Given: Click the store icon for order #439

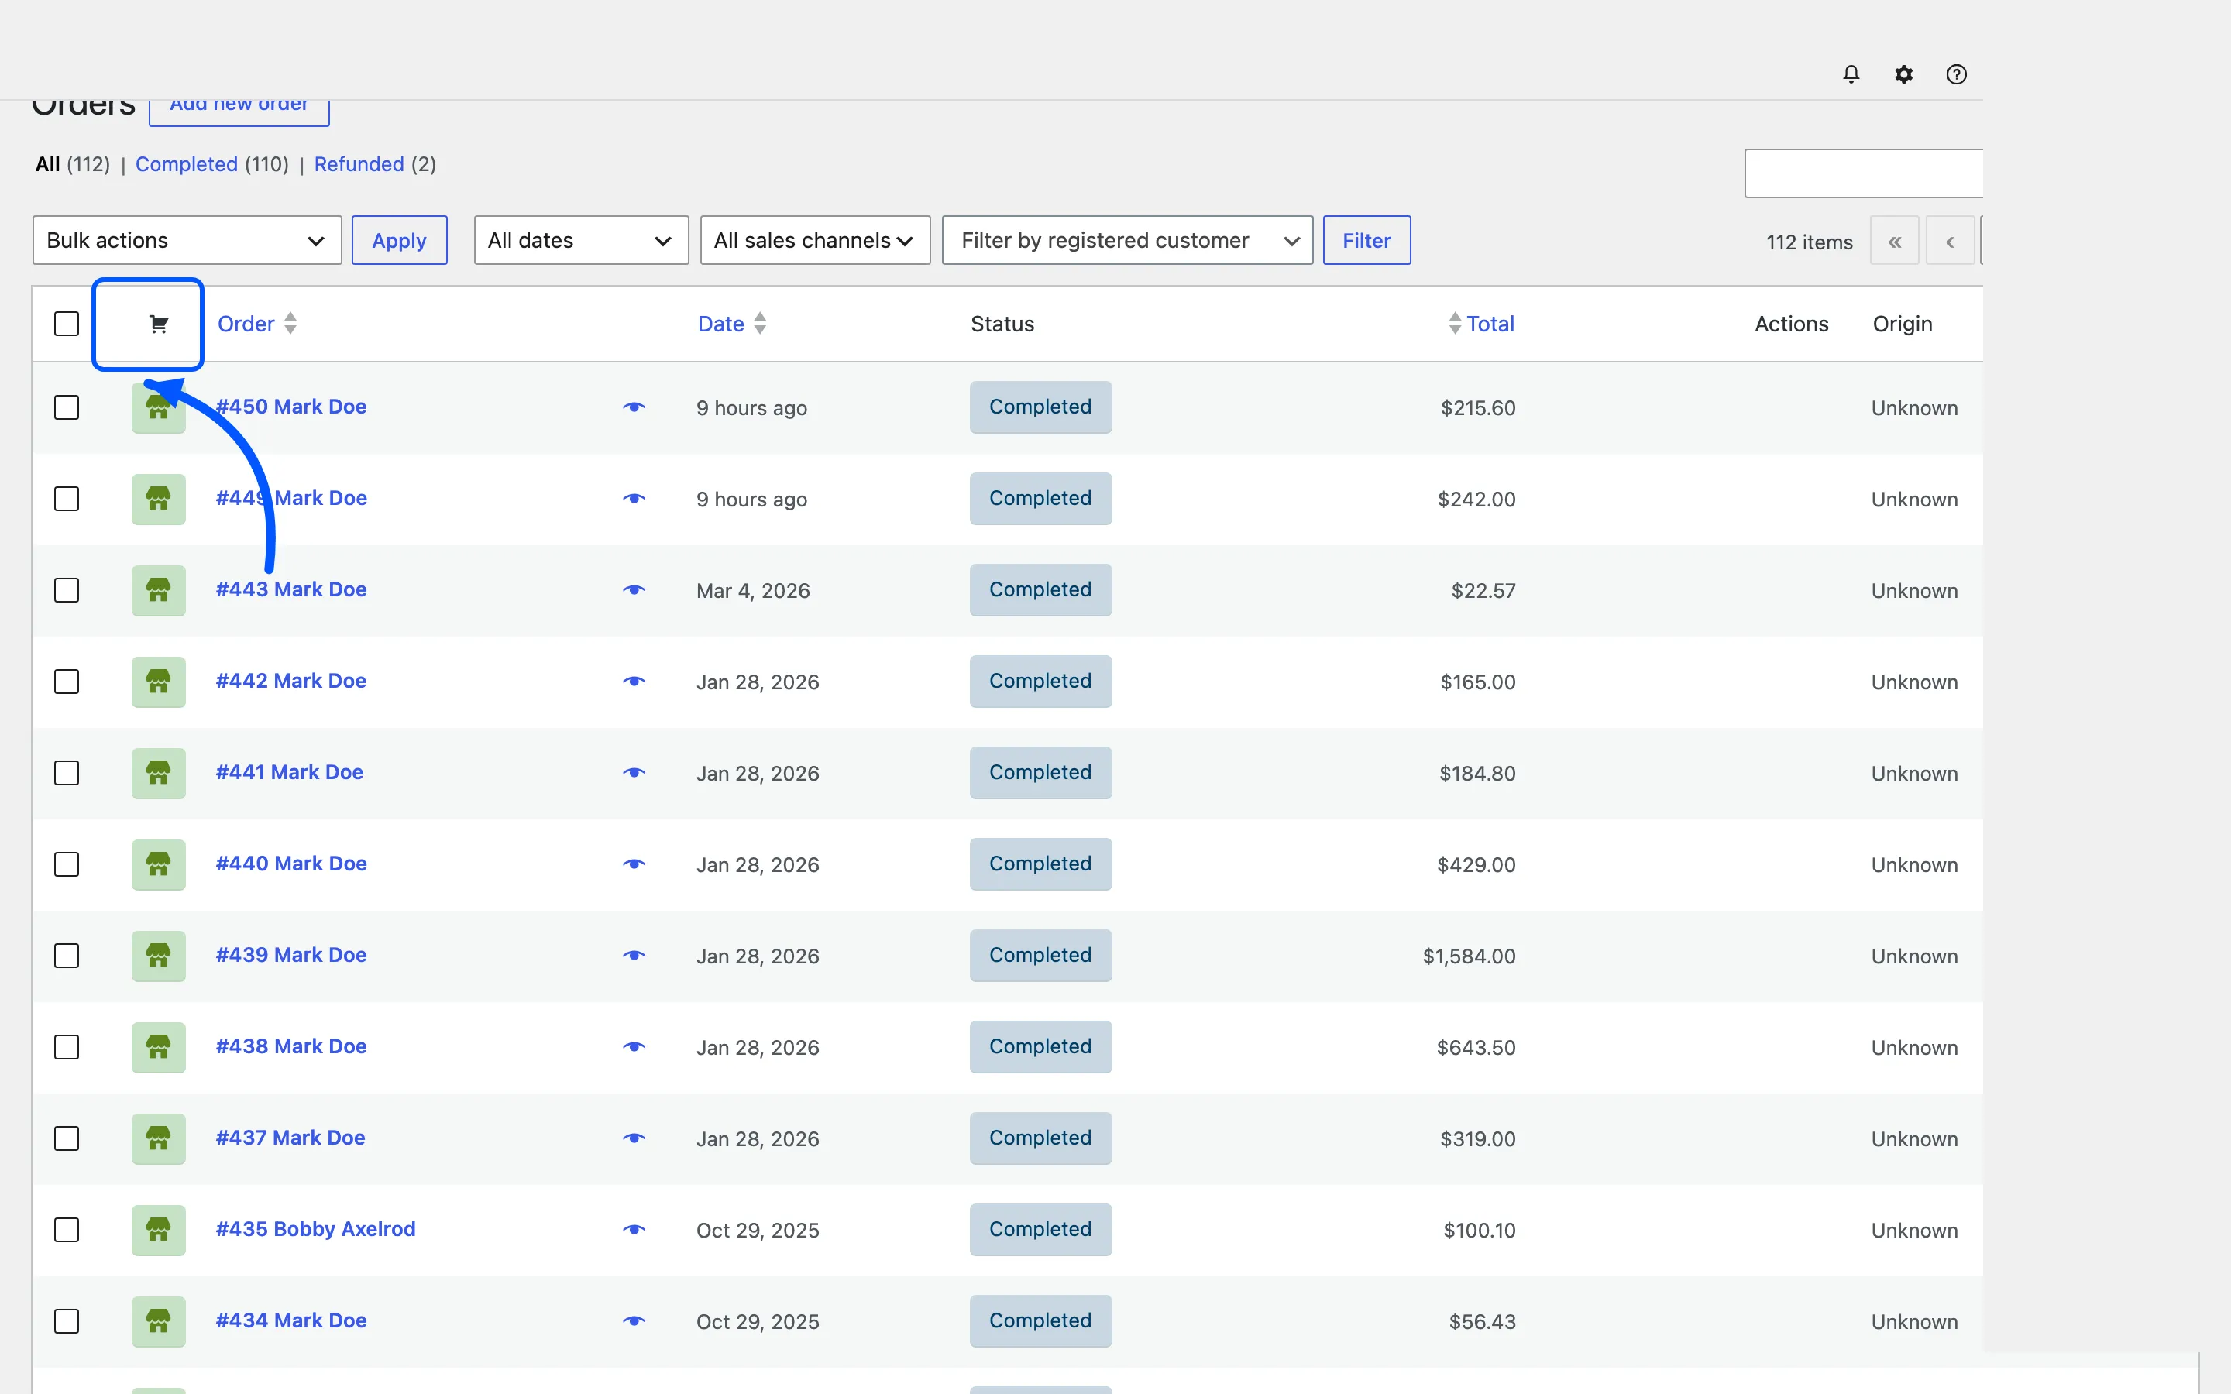Looking at the screenshot, I should 159,955.
